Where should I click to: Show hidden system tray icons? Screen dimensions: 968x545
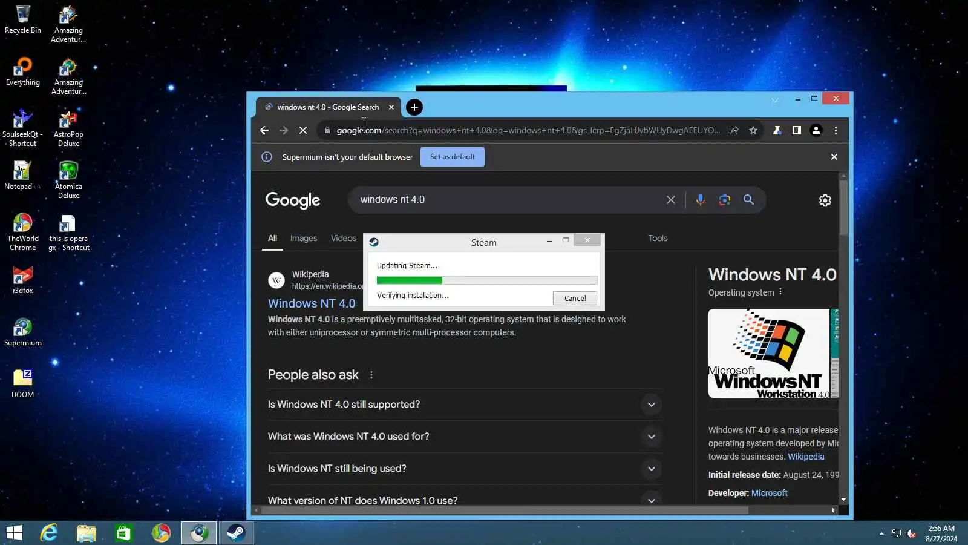coord(881,533)
